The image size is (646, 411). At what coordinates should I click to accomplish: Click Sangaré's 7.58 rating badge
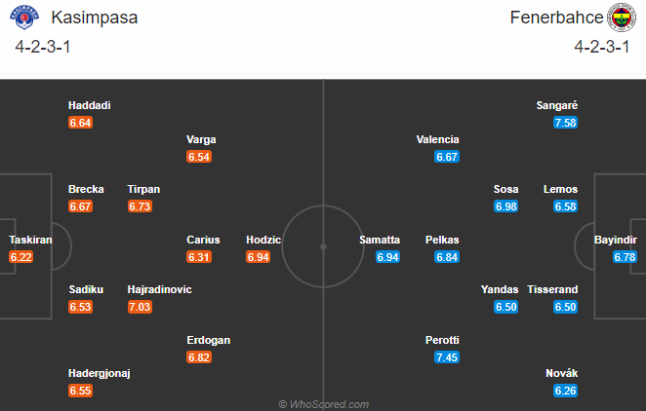tap(565, 123)
